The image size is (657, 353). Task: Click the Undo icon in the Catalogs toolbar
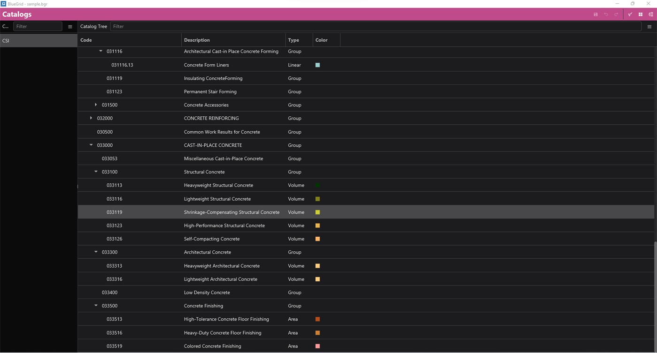(x=606, y=14)
